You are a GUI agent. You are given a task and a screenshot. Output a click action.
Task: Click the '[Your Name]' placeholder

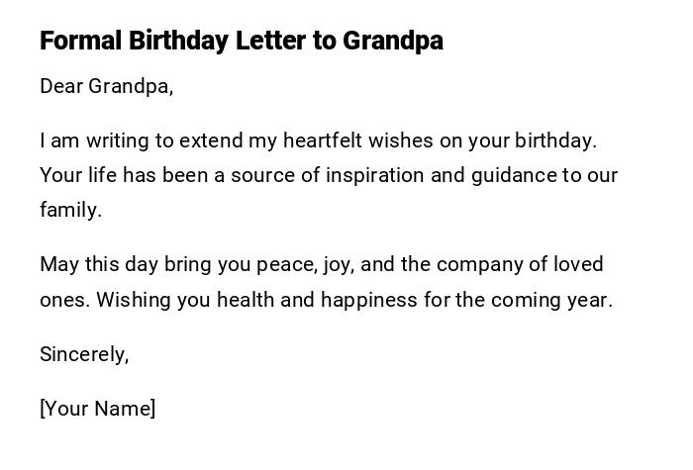tap(97, 409)
